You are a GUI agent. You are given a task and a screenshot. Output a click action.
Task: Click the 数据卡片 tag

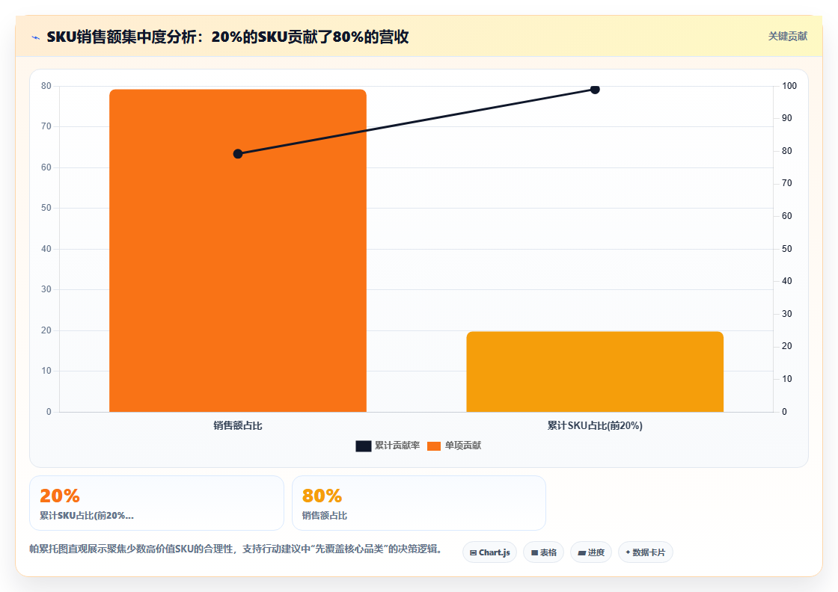click(x=646, y=552)
